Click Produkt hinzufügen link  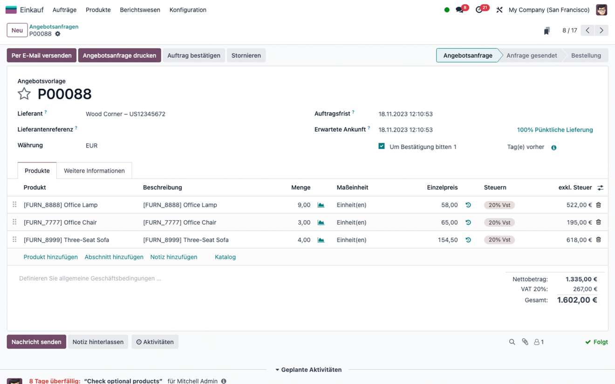(x=51, y=257)
